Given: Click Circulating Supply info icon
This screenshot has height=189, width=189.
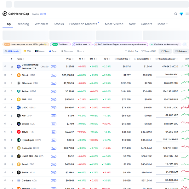Looking at the screenshot, I should click(157, 59).
